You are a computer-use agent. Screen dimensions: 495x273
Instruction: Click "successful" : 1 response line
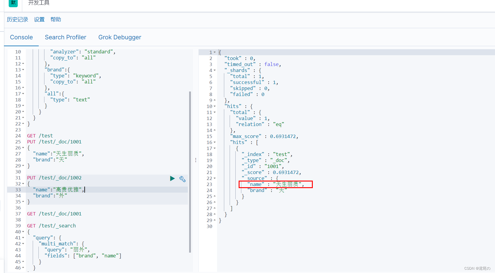[254, 82]
